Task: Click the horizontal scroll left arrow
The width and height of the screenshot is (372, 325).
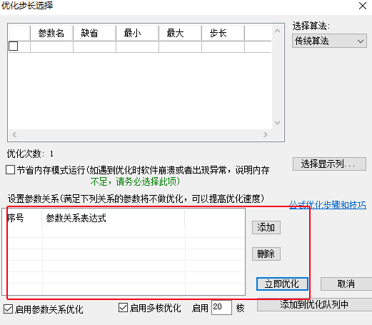Action: (x=14, y=135)
